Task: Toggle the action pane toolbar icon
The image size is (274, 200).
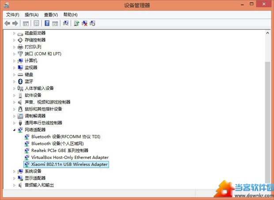Action: click(x=55, y=23)
